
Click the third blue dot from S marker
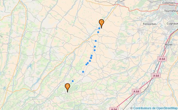click(86, 64)
